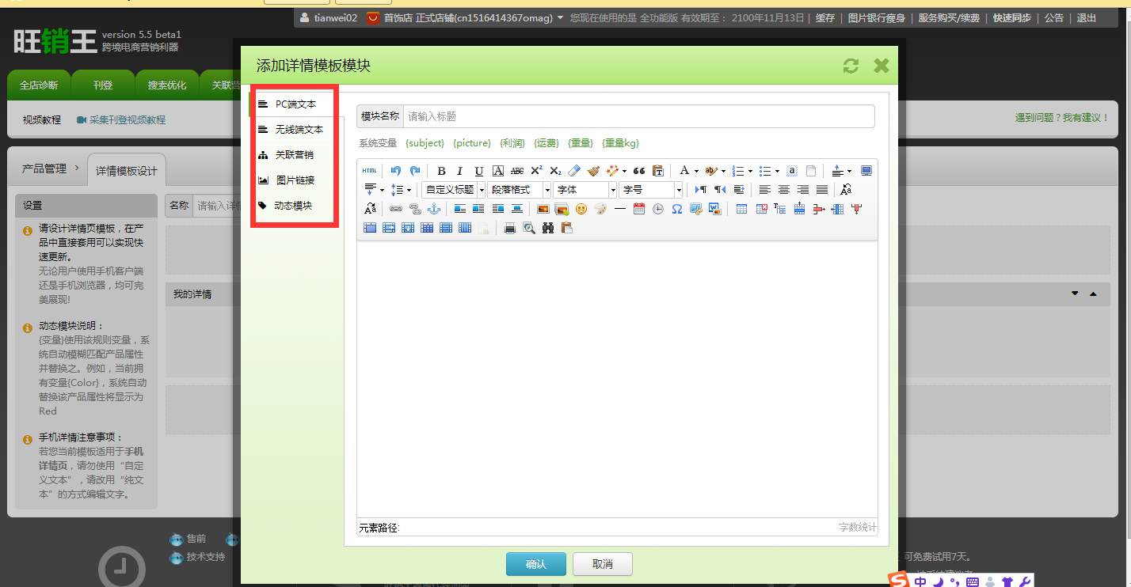Click Sogou IME 中 language indicator

[920, 581]
